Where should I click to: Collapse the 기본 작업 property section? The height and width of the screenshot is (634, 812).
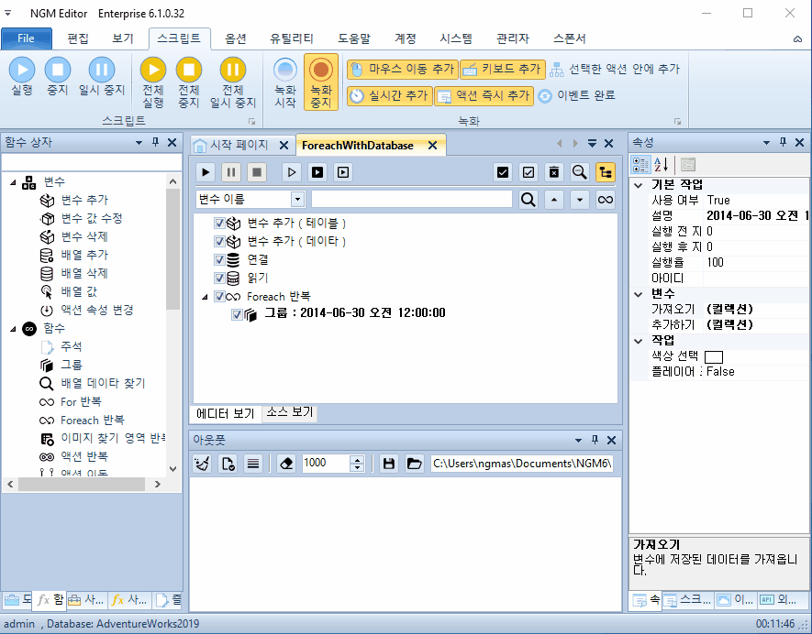point(639,185)
